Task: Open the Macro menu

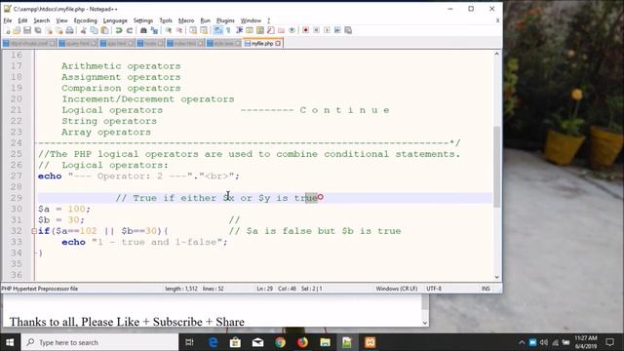Action: click(x=186, y=20)
